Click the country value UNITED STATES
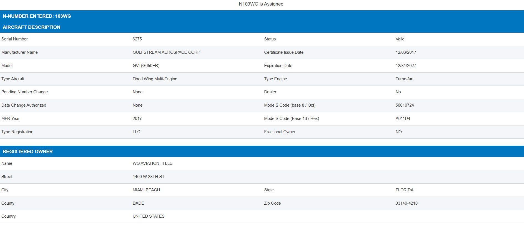The width and height of the screenshot is (524, 229). tap(149, 216)
